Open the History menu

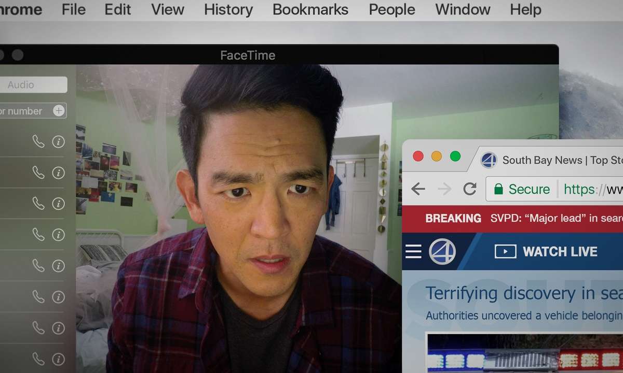tap(228, 9)
